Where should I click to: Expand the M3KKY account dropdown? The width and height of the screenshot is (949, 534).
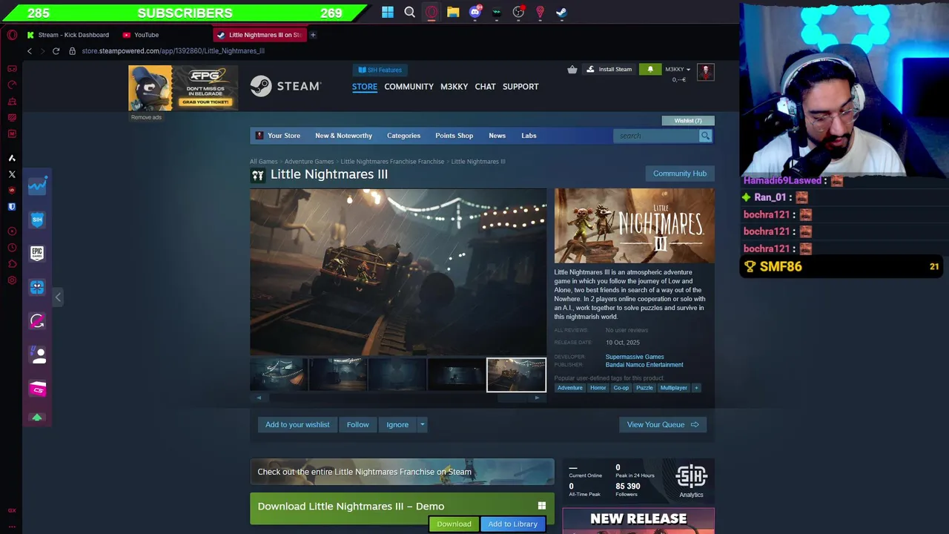tap(678, 69)
